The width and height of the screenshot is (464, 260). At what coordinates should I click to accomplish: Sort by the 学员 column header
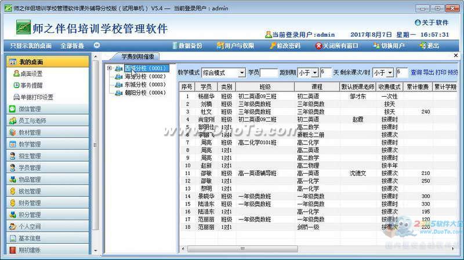coord(206,87)
